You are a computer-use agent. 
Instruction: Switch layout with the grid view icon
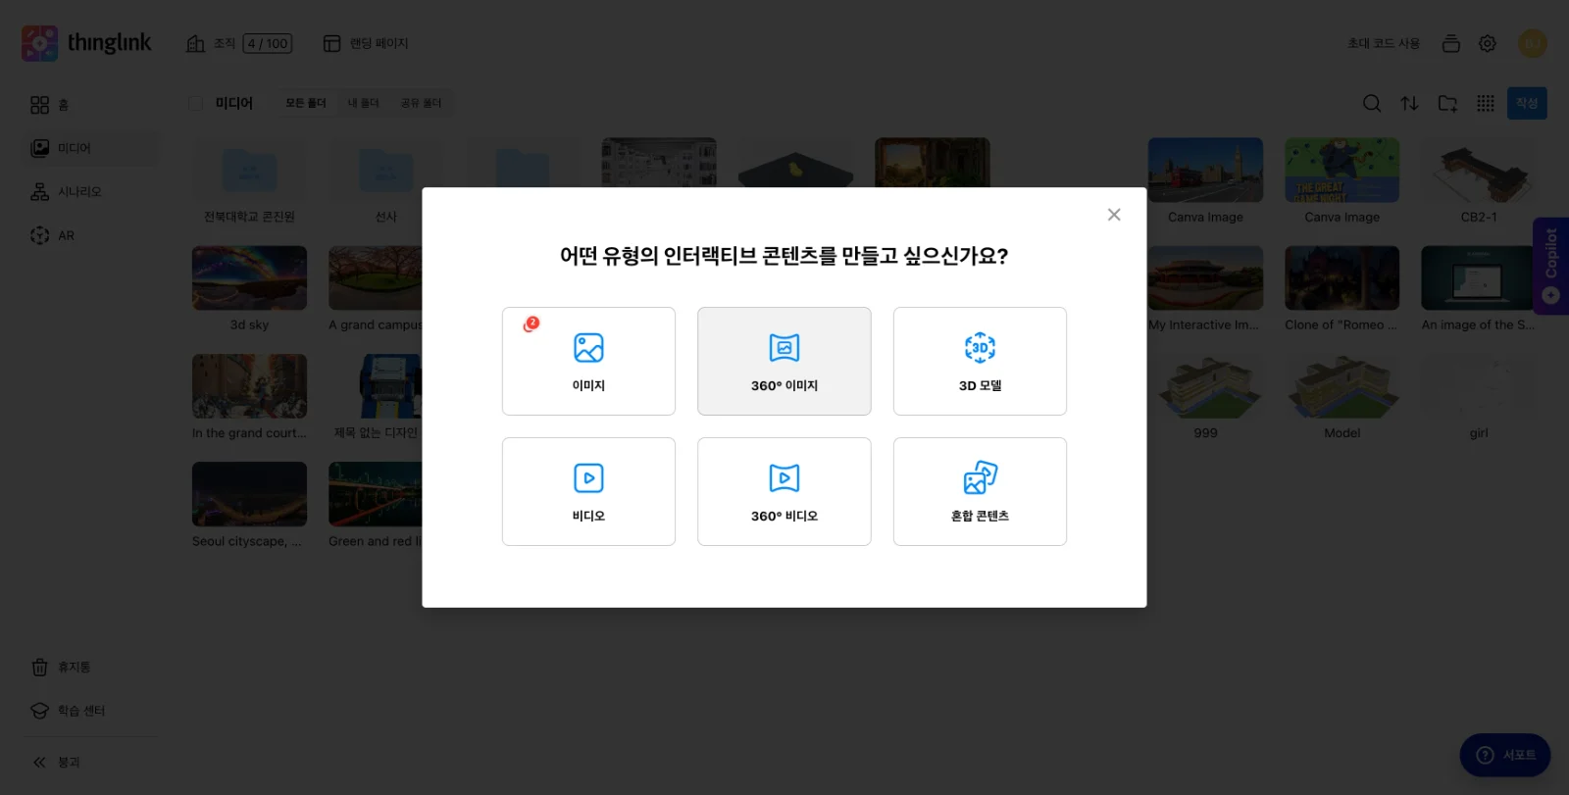(x=1486, y=103)
